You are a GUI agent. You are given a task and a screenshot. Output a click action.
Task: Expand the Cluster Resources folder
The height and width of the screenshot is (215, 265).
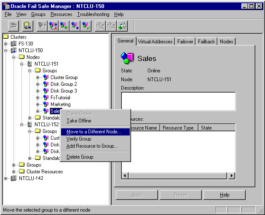coord(13,172)
